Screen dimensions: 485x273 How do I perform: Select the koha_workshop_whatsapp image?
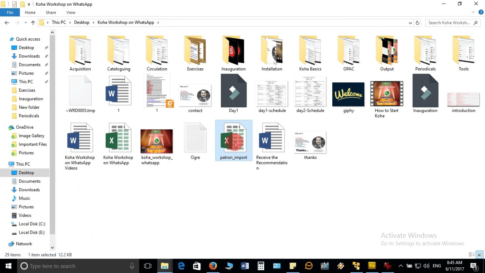click(x=157, y=147)
